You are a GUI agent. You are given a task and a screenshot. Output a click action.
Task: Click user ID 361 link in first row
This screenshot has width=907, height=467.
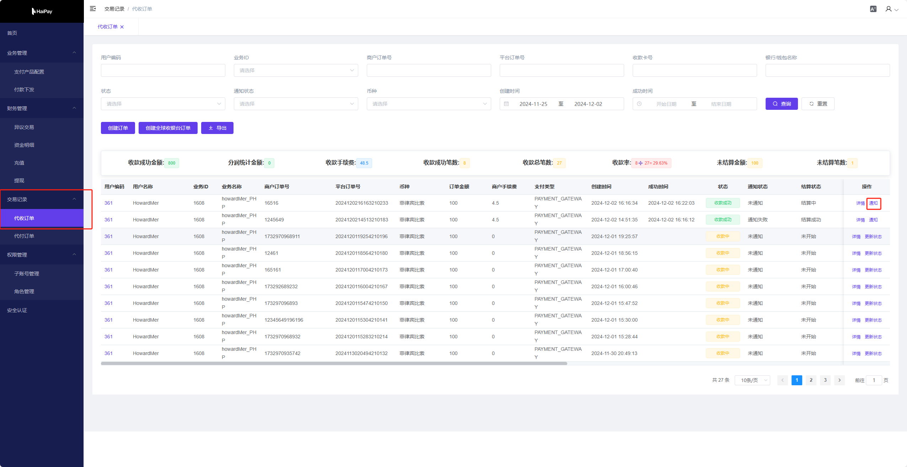tap(108, 203)
